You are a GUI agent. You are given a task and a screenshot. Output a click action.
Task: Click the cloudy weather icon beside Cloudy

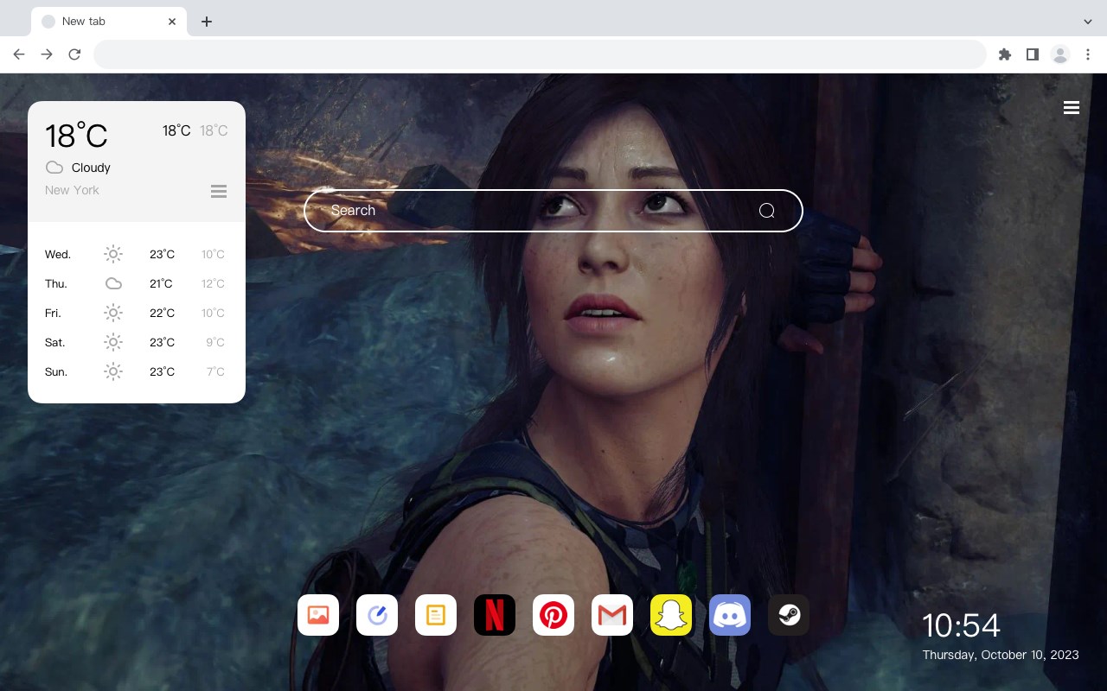point(54,168)
